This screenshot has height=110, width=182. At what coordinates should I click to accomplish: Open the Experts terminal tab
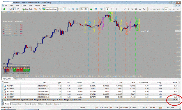[49, 104]
